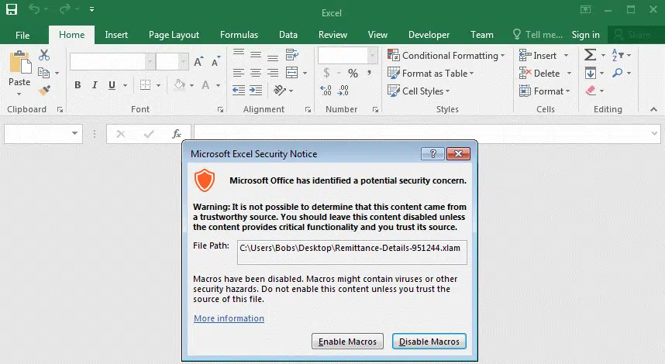Click the Undo arrow icon

34,9
